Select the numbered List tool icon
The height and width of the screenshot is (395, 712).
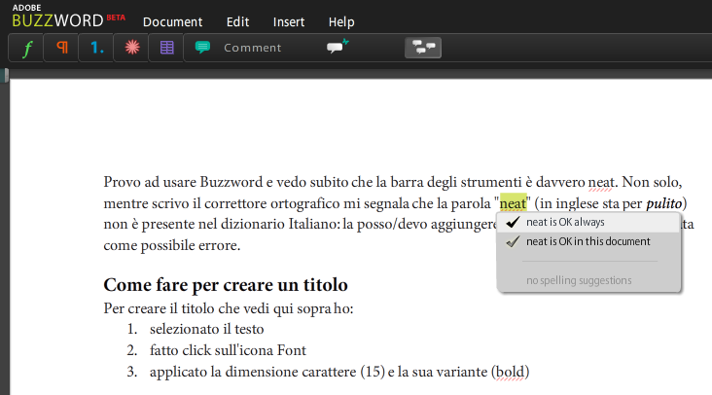pos(96,48)
